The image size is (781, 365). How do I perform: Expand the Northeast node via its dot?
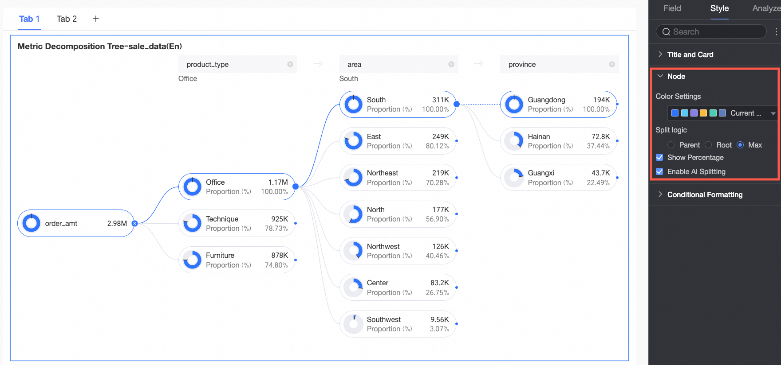[457, 178]
